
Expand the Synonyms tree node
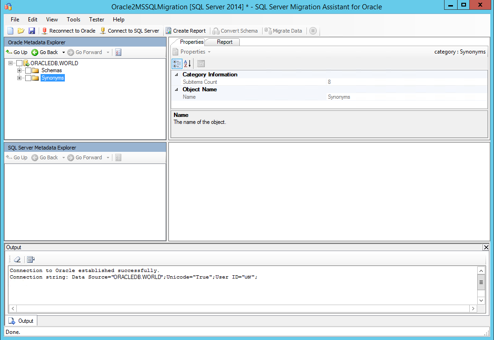20,78
